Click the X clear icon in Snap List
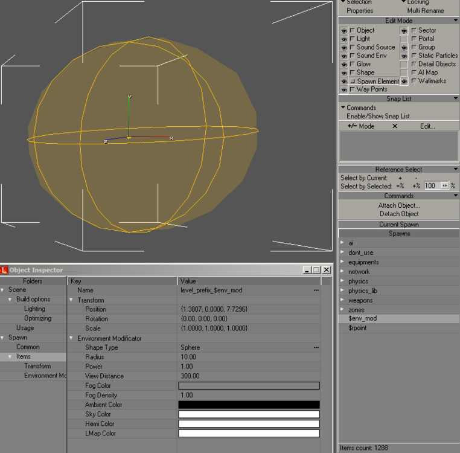The image size is (460, 453). [395, 126]
